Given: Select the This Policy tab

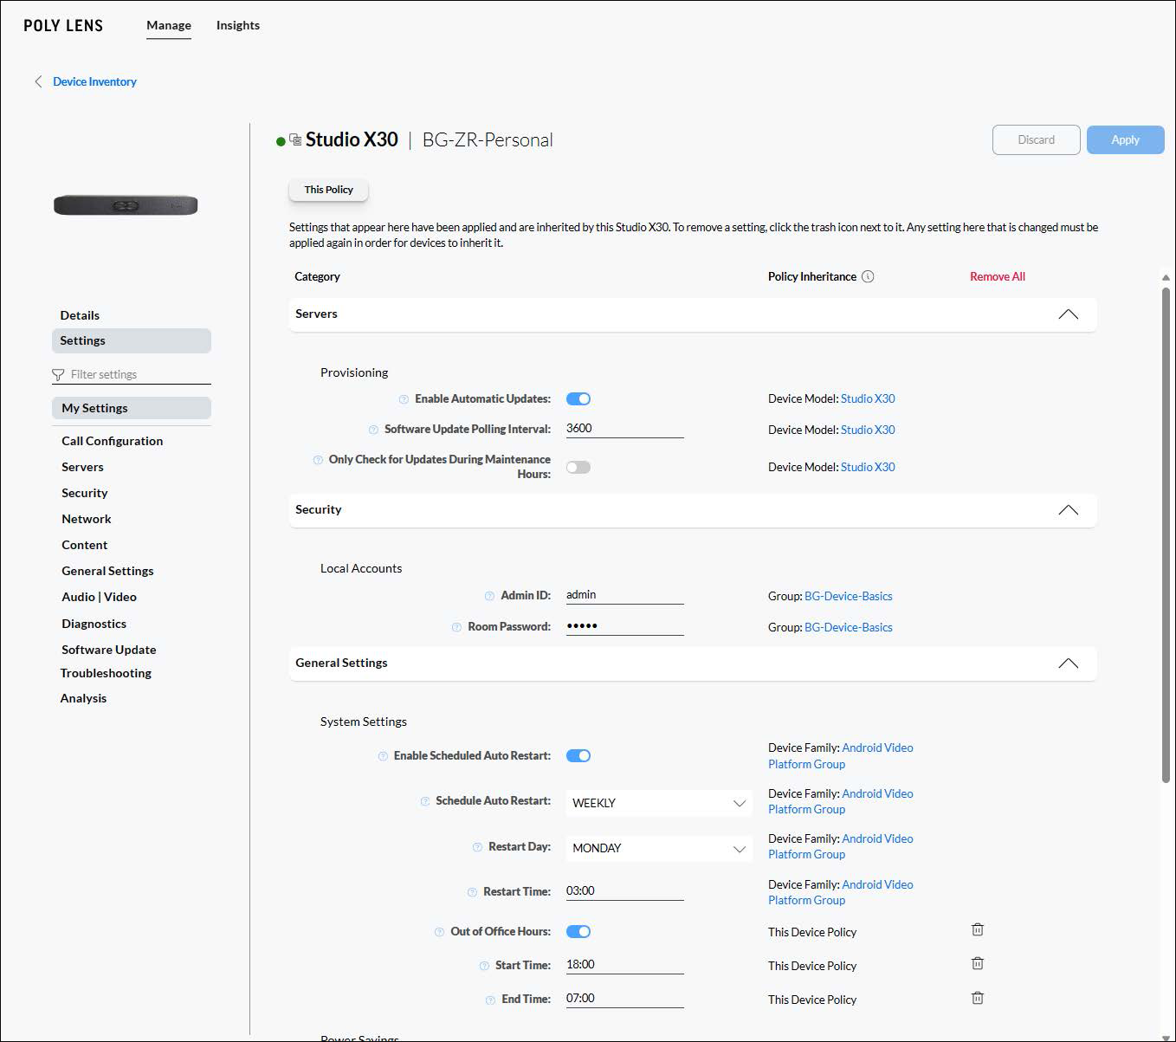Looking at the screenshot, I should click(327, 189).
